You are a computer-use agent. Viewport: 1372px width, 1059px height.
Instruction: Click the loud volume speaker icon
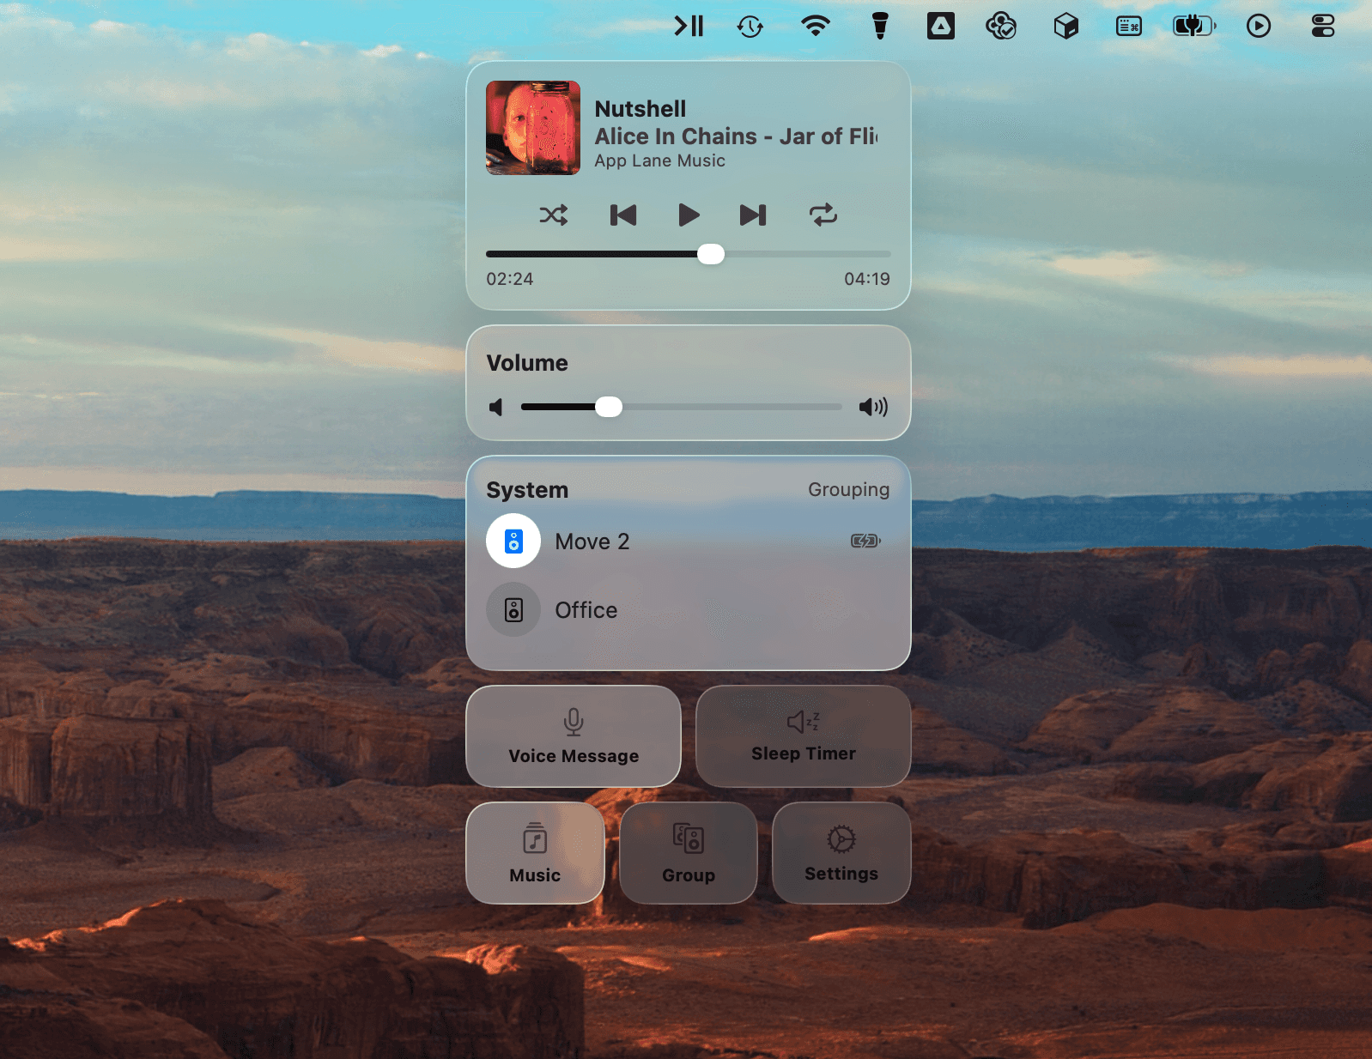[873, 407]
